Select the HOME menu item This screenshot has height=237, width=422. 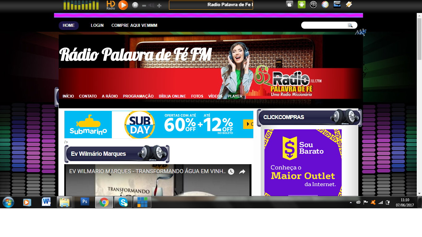click(x=69, y=25)
